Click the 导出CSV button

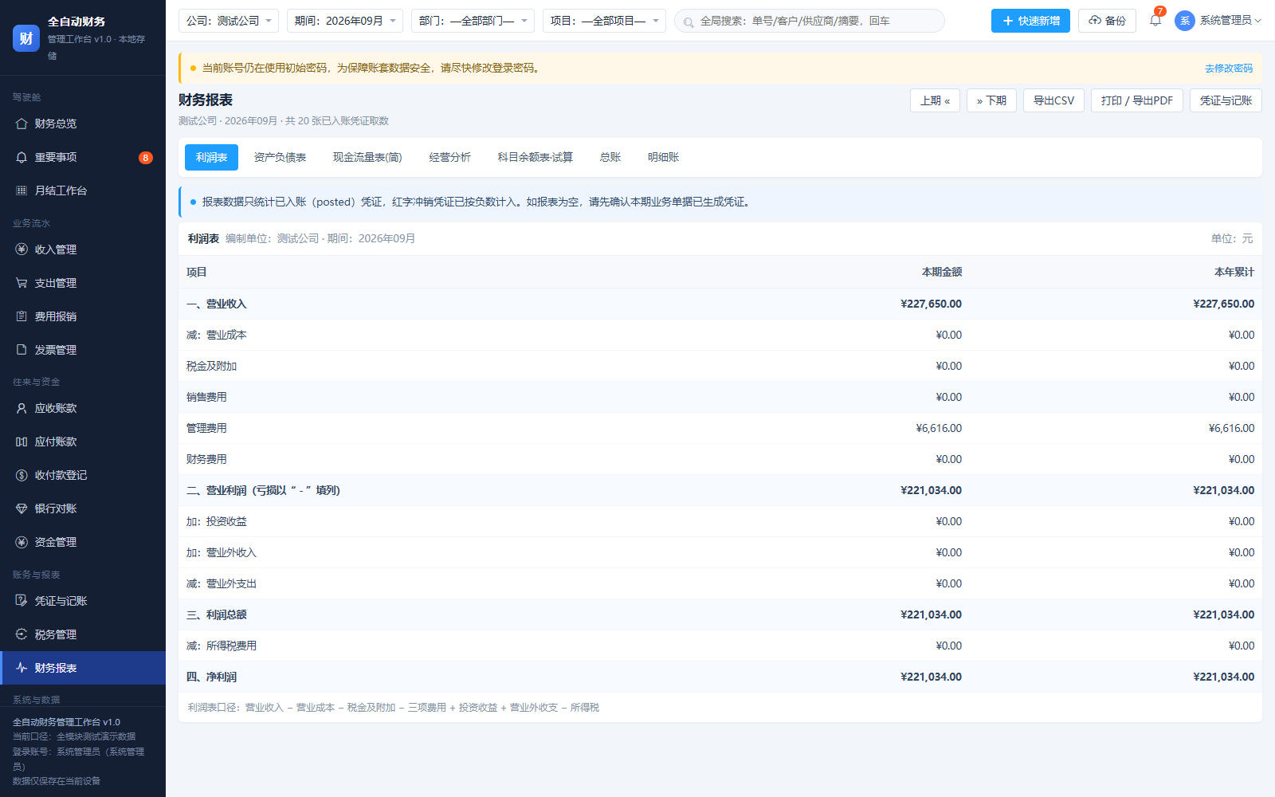coord(1053,100)
